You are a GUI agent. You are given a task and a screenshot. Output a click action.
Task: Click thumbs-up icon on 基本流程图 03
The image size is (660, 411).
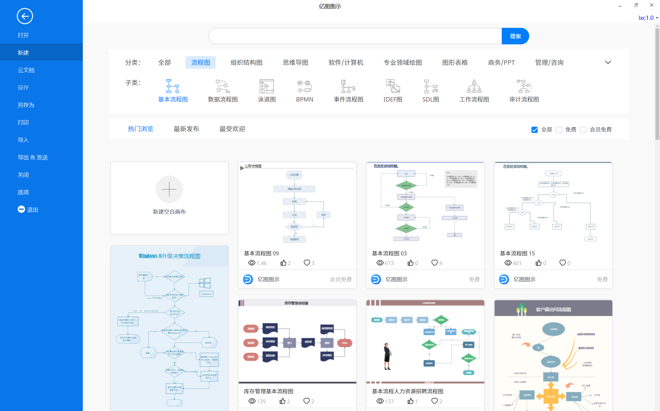(411, 263)
